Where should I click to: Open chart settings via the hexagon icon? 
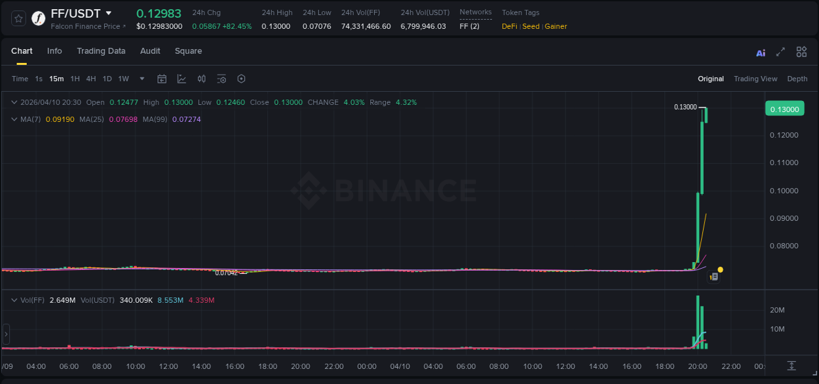241,79
